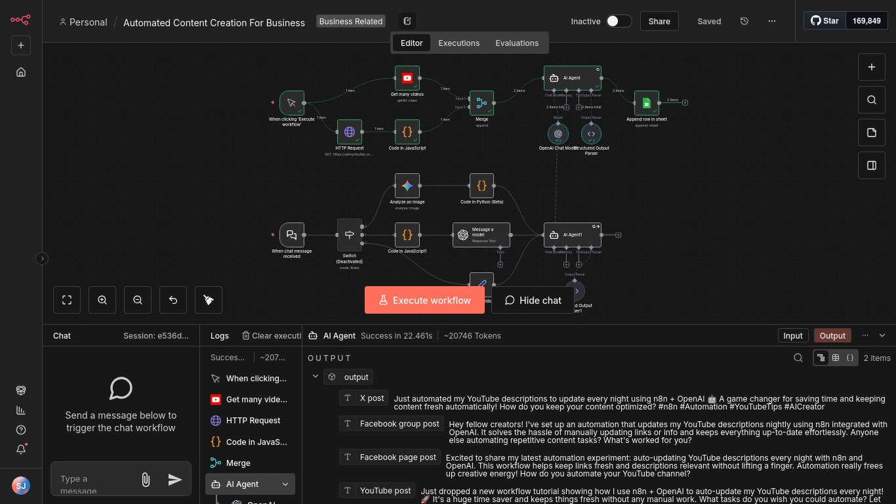Click the tidy up nodes icon

tap(209, 300)
